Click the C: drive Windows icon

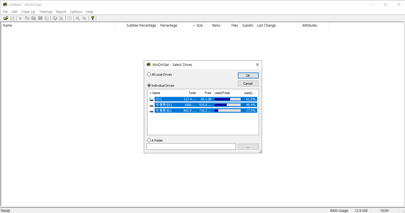[151, 99]
